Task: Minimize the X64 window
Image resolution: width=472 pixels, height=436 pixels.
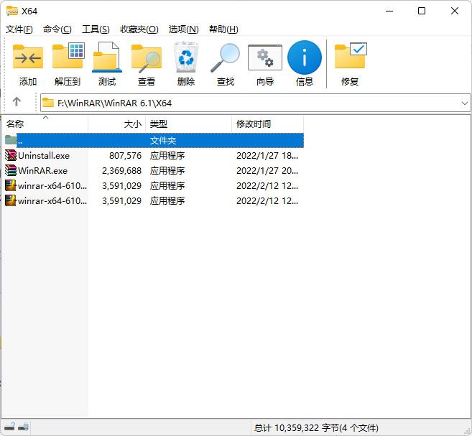Action: [x=389, y=11]
